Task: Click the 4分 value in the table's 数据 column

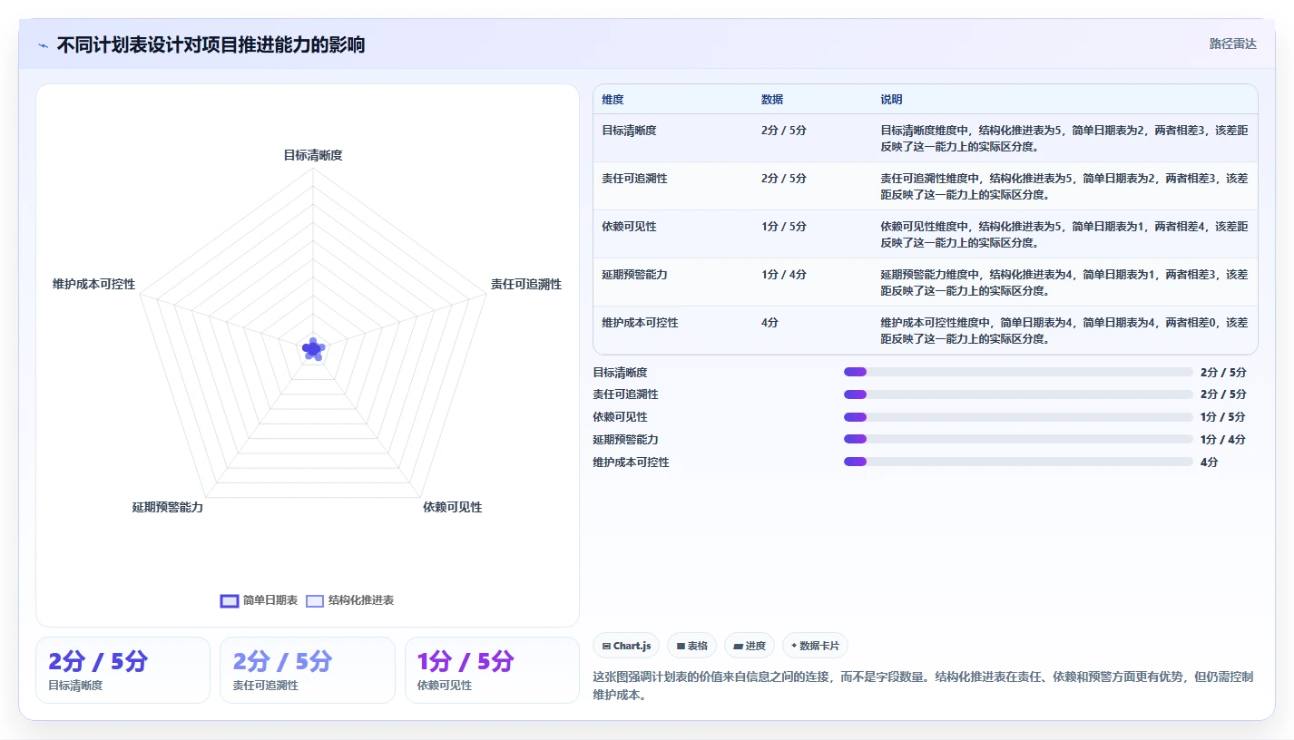Action: point(770,323)
